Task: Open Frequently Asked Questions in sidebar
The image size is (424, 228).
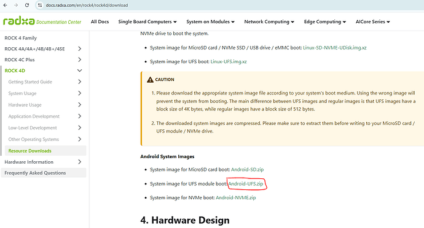Action: (x=44, y=173)
